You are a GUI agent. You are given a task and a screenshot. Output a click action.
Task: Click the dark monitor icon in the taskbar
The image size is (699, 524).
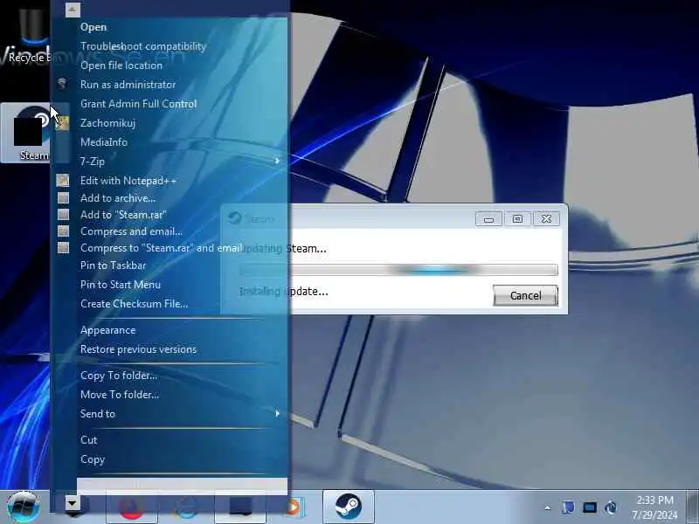241,507
